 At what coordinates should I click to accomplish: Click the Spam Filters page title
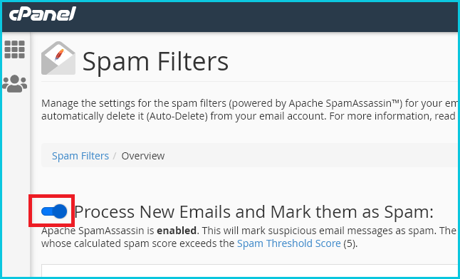pyautogui.click(x=155, y=61)
